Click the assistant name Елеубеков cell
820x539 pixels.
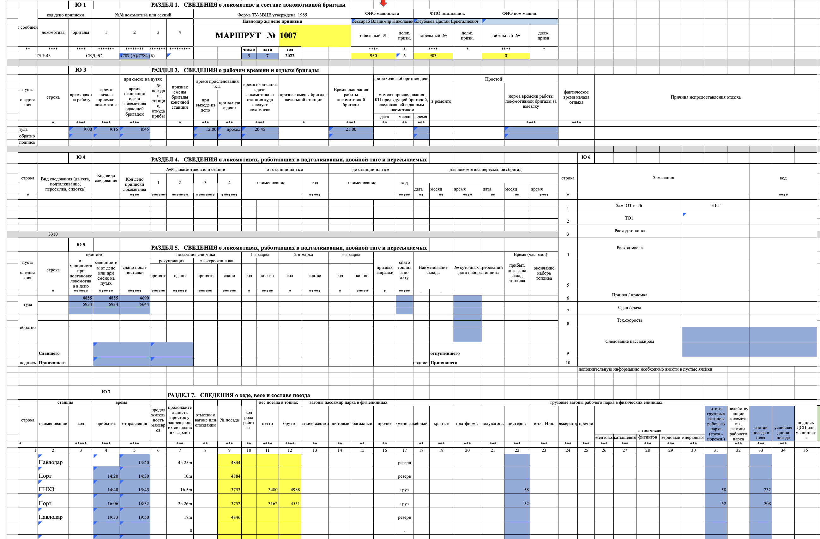tap(447, 21)
